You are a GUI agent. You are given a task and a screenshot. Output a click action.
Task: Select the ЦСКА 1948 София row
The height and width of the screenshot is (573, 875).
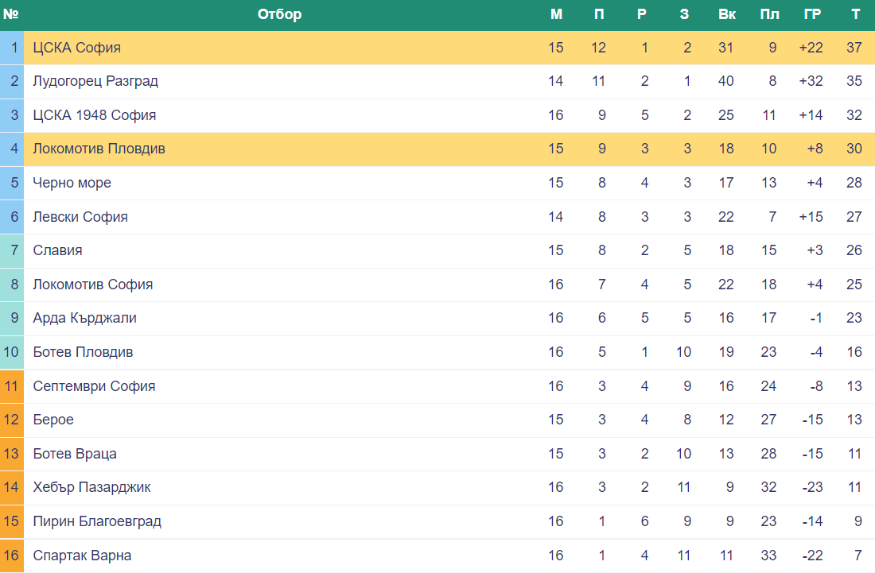437,115
